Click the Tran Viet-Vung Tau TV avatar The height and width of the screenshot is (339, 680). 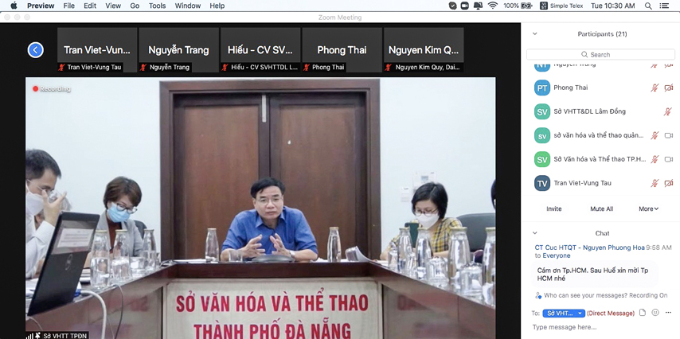(542, 183)
